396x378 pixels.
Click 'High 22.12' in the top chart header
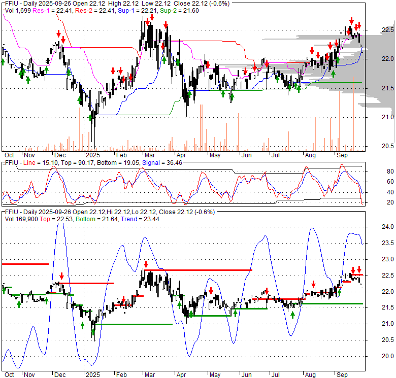pyautogui.click(x=123, y=4)
